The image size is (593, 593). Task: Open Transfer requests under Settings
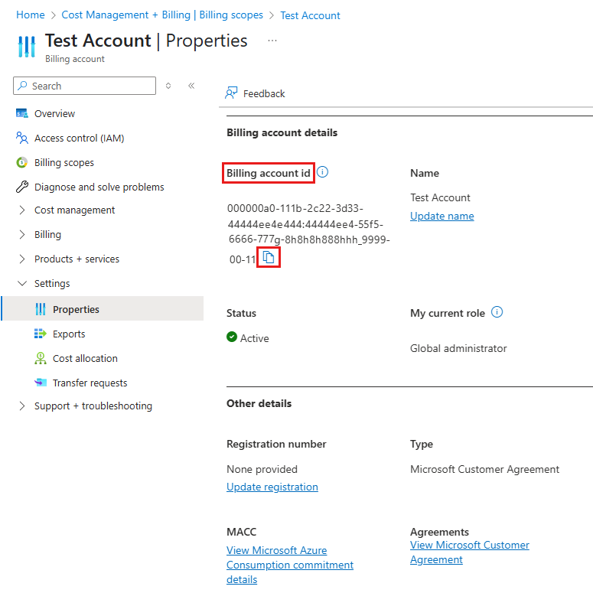click(x=90, y=383)
